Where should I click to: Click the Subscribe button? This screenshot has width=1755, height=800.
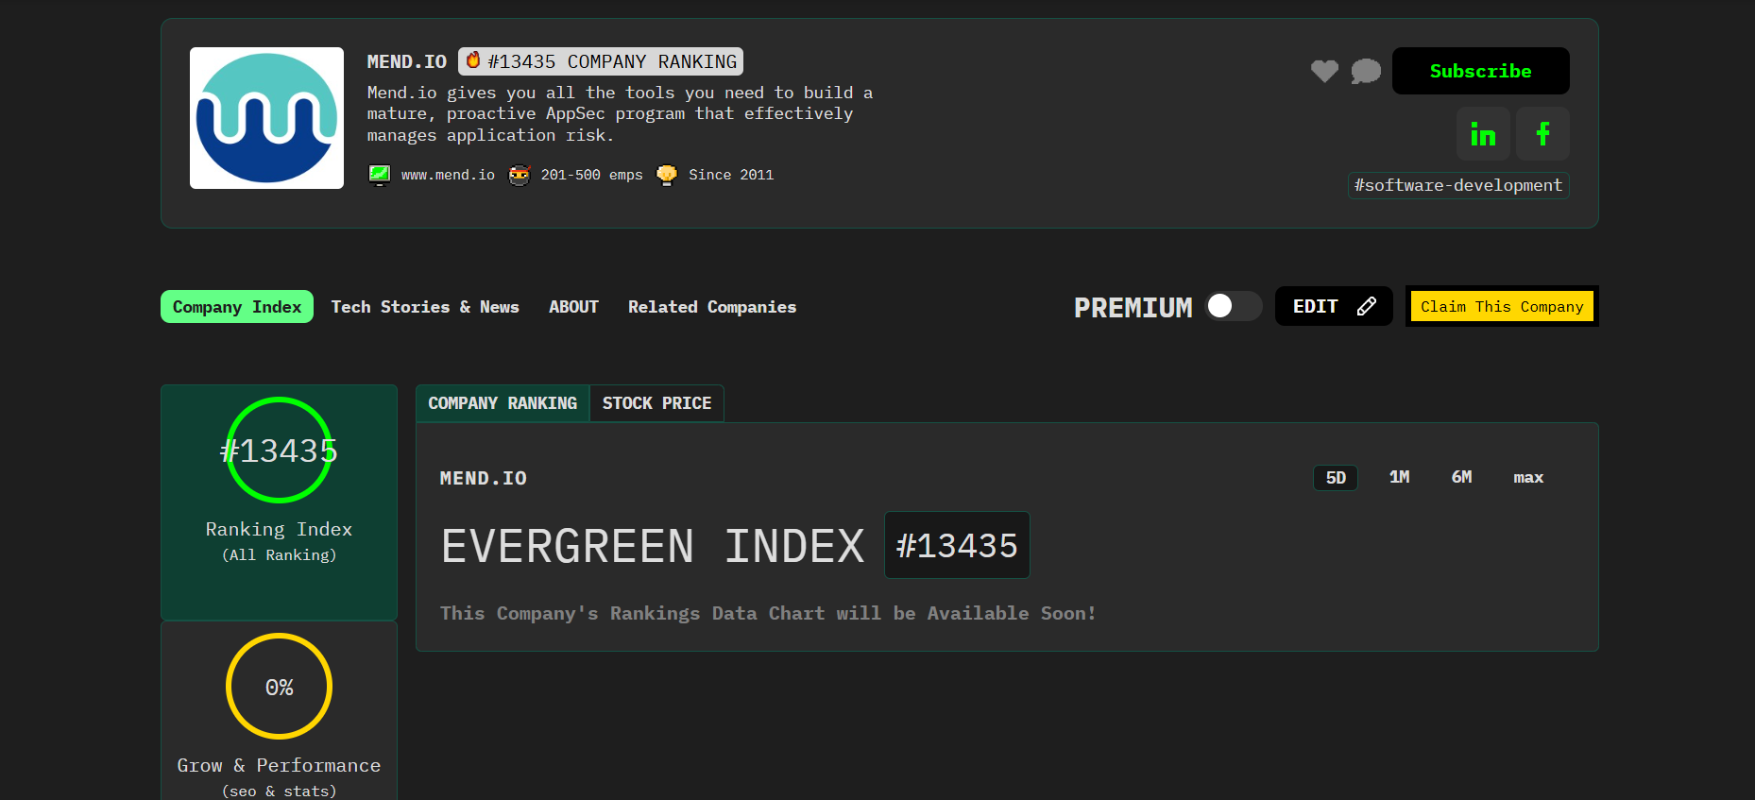(1481, 71)
